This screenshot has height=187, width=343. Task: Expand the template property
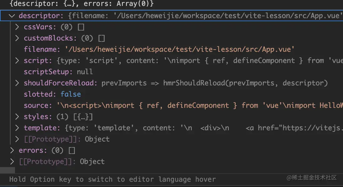pyautogui.click(x=17, y=128)
